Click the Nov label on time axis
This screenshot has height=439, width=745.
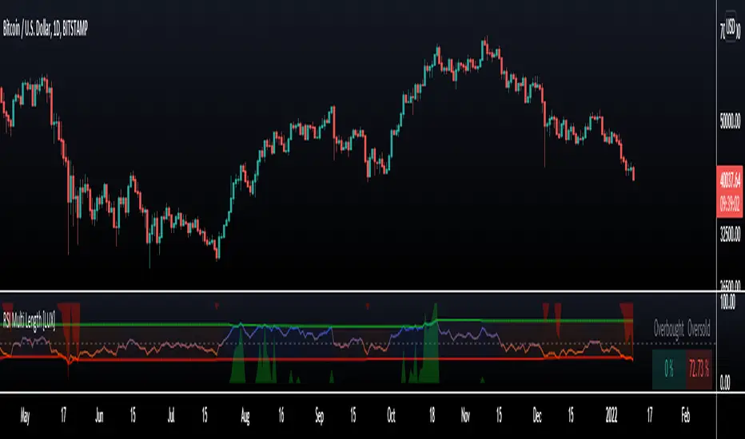point(465,416)
